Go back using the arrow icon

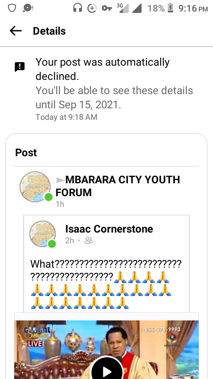16,31
